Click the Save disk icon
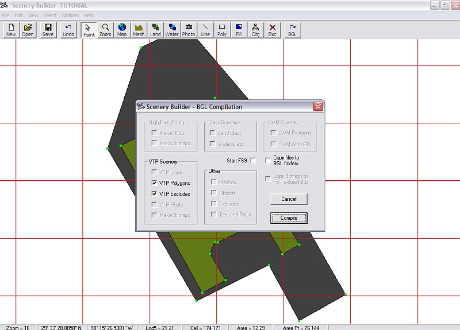 (x=48, y=30)
